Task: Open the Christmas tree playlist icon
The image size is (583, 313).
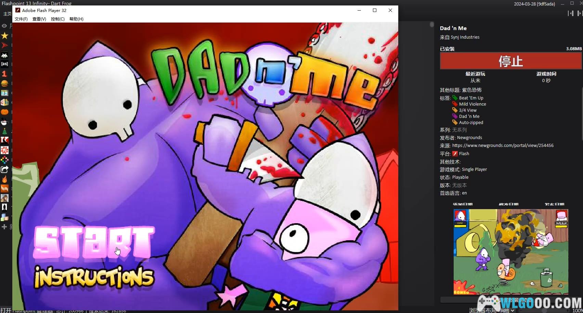Action: click(x=4, y=131)
